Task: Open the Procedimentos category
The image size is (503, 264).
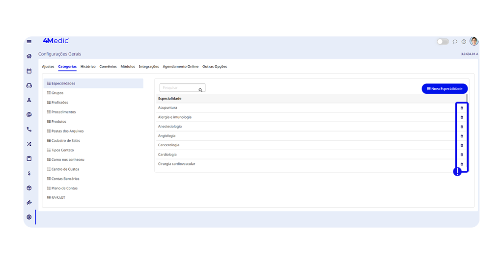Action: 63,112
